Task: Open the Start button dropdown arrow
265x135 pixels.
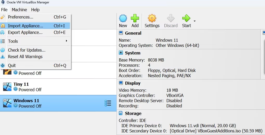Action: (195, 21)
